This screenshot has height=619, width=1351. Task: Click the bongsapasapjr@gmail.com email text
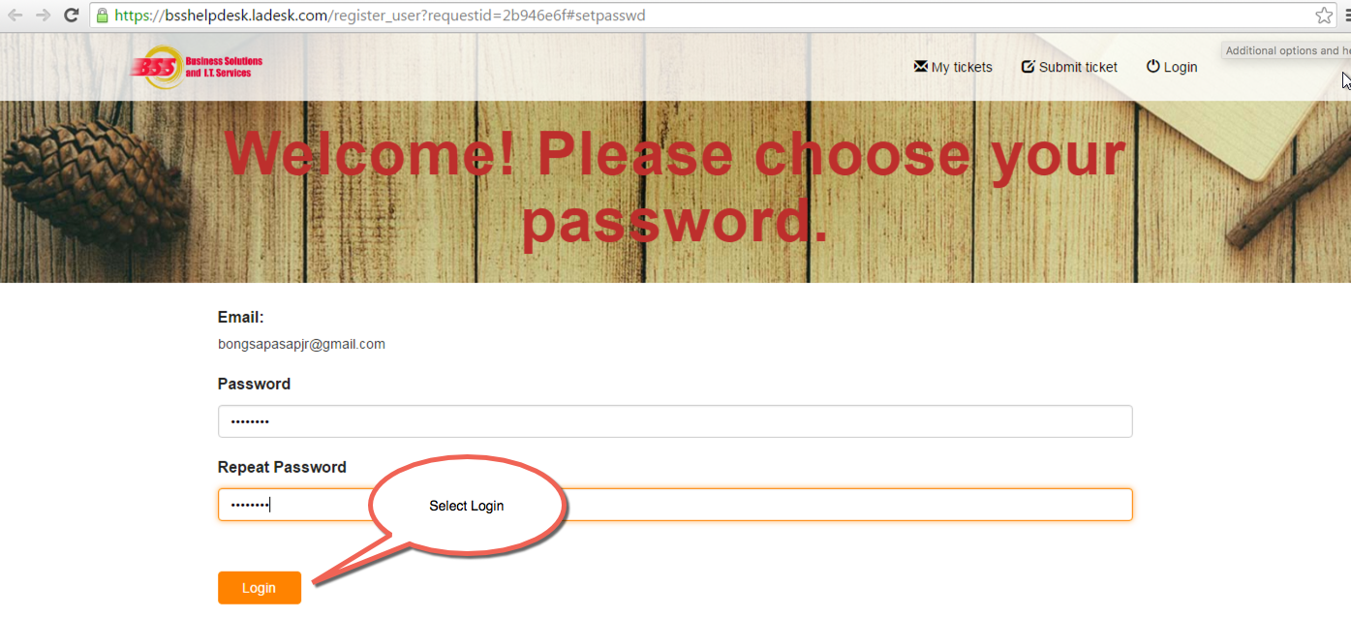tap(301, 344)
